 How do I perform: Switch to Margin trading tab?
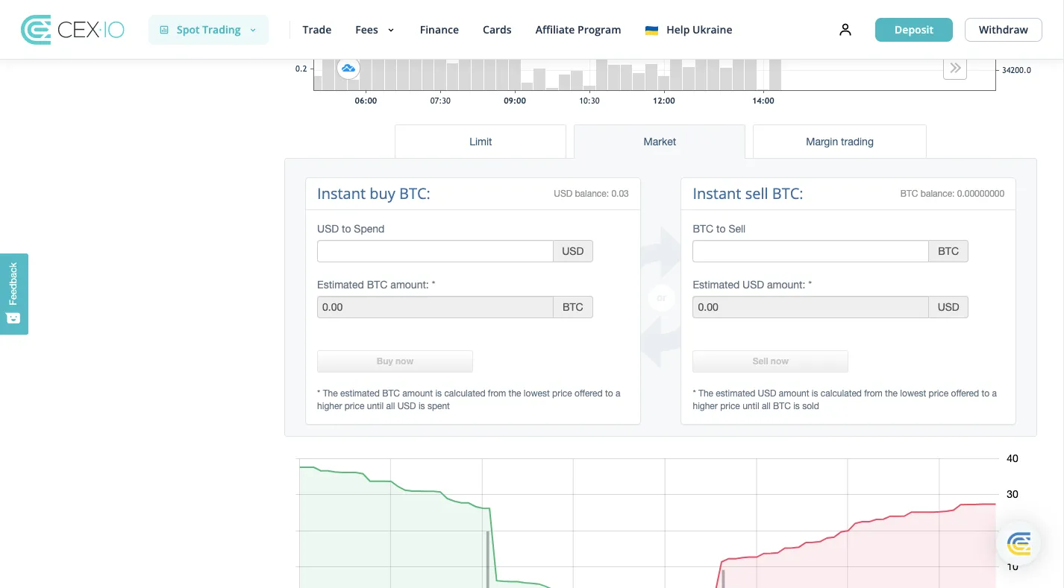tap(839, 142)
